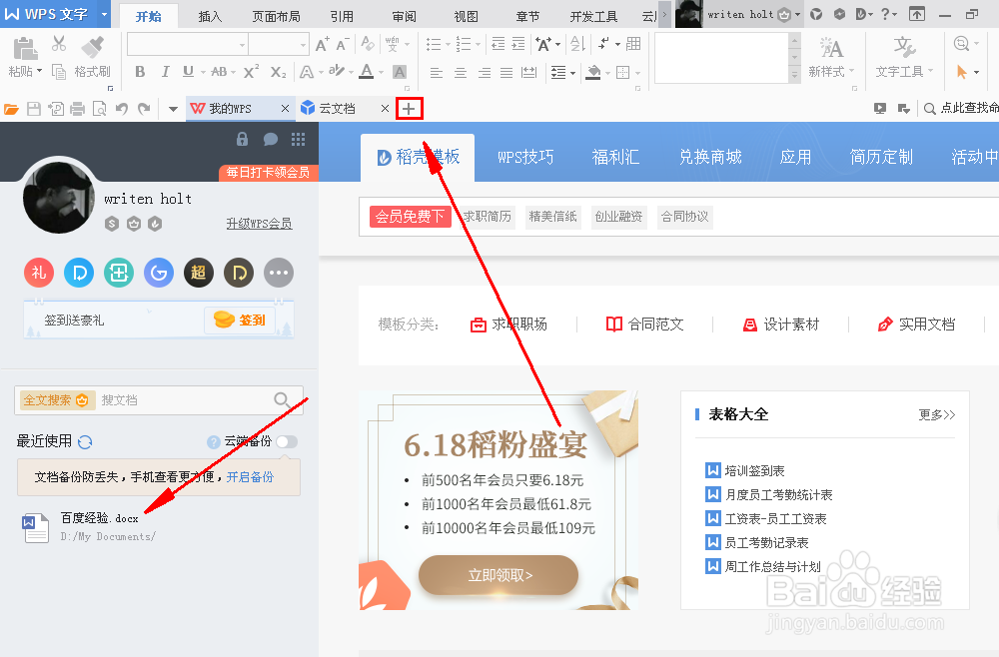Image resolution: width=999 pixels, height=657 pixels.
Task: Toggle Bold formatting
Action: pos(140,72)
